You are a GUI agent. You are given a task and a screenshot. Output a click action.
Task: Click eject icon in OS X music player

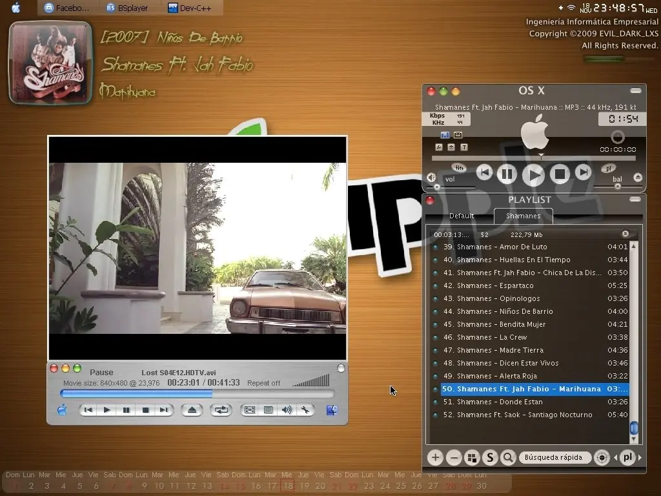coord(638,178)
